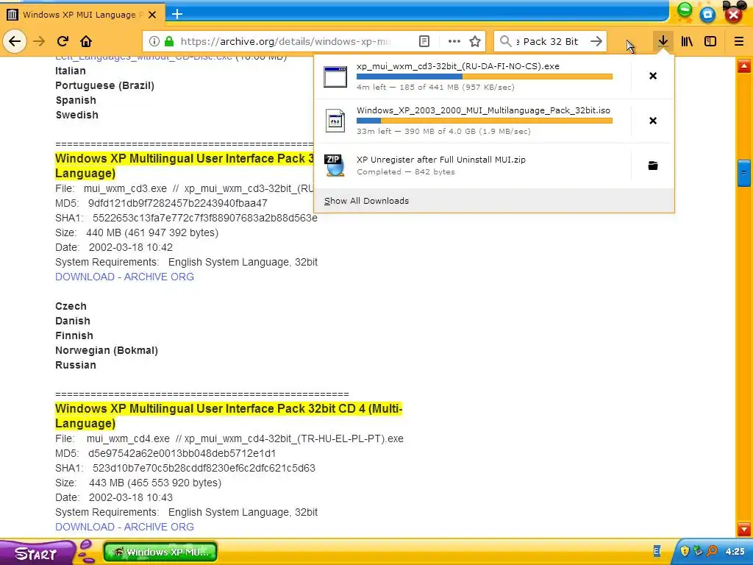The width and height of the screenshot is (753, 565).
Task: Open the page actions three-dot menu
Action: 454,41
